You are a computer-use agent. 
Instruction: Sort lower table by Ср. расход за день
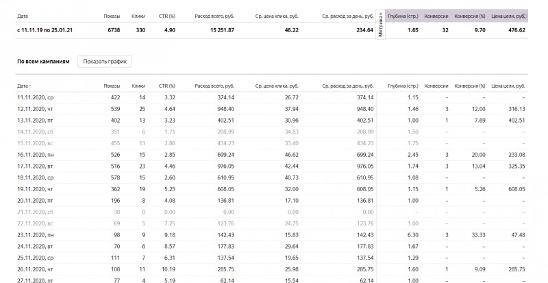point(349,86)
